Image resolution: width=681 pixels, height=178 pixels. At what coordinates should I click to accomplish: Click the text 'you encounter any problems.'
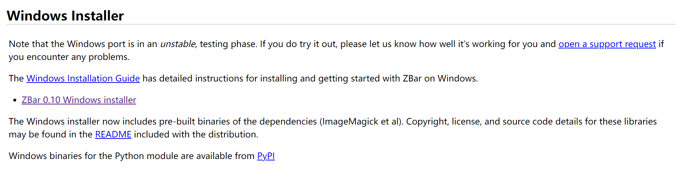69,57
